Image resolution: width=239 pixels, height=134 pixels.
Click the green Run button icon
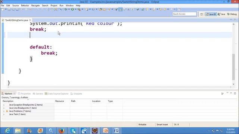72,9
